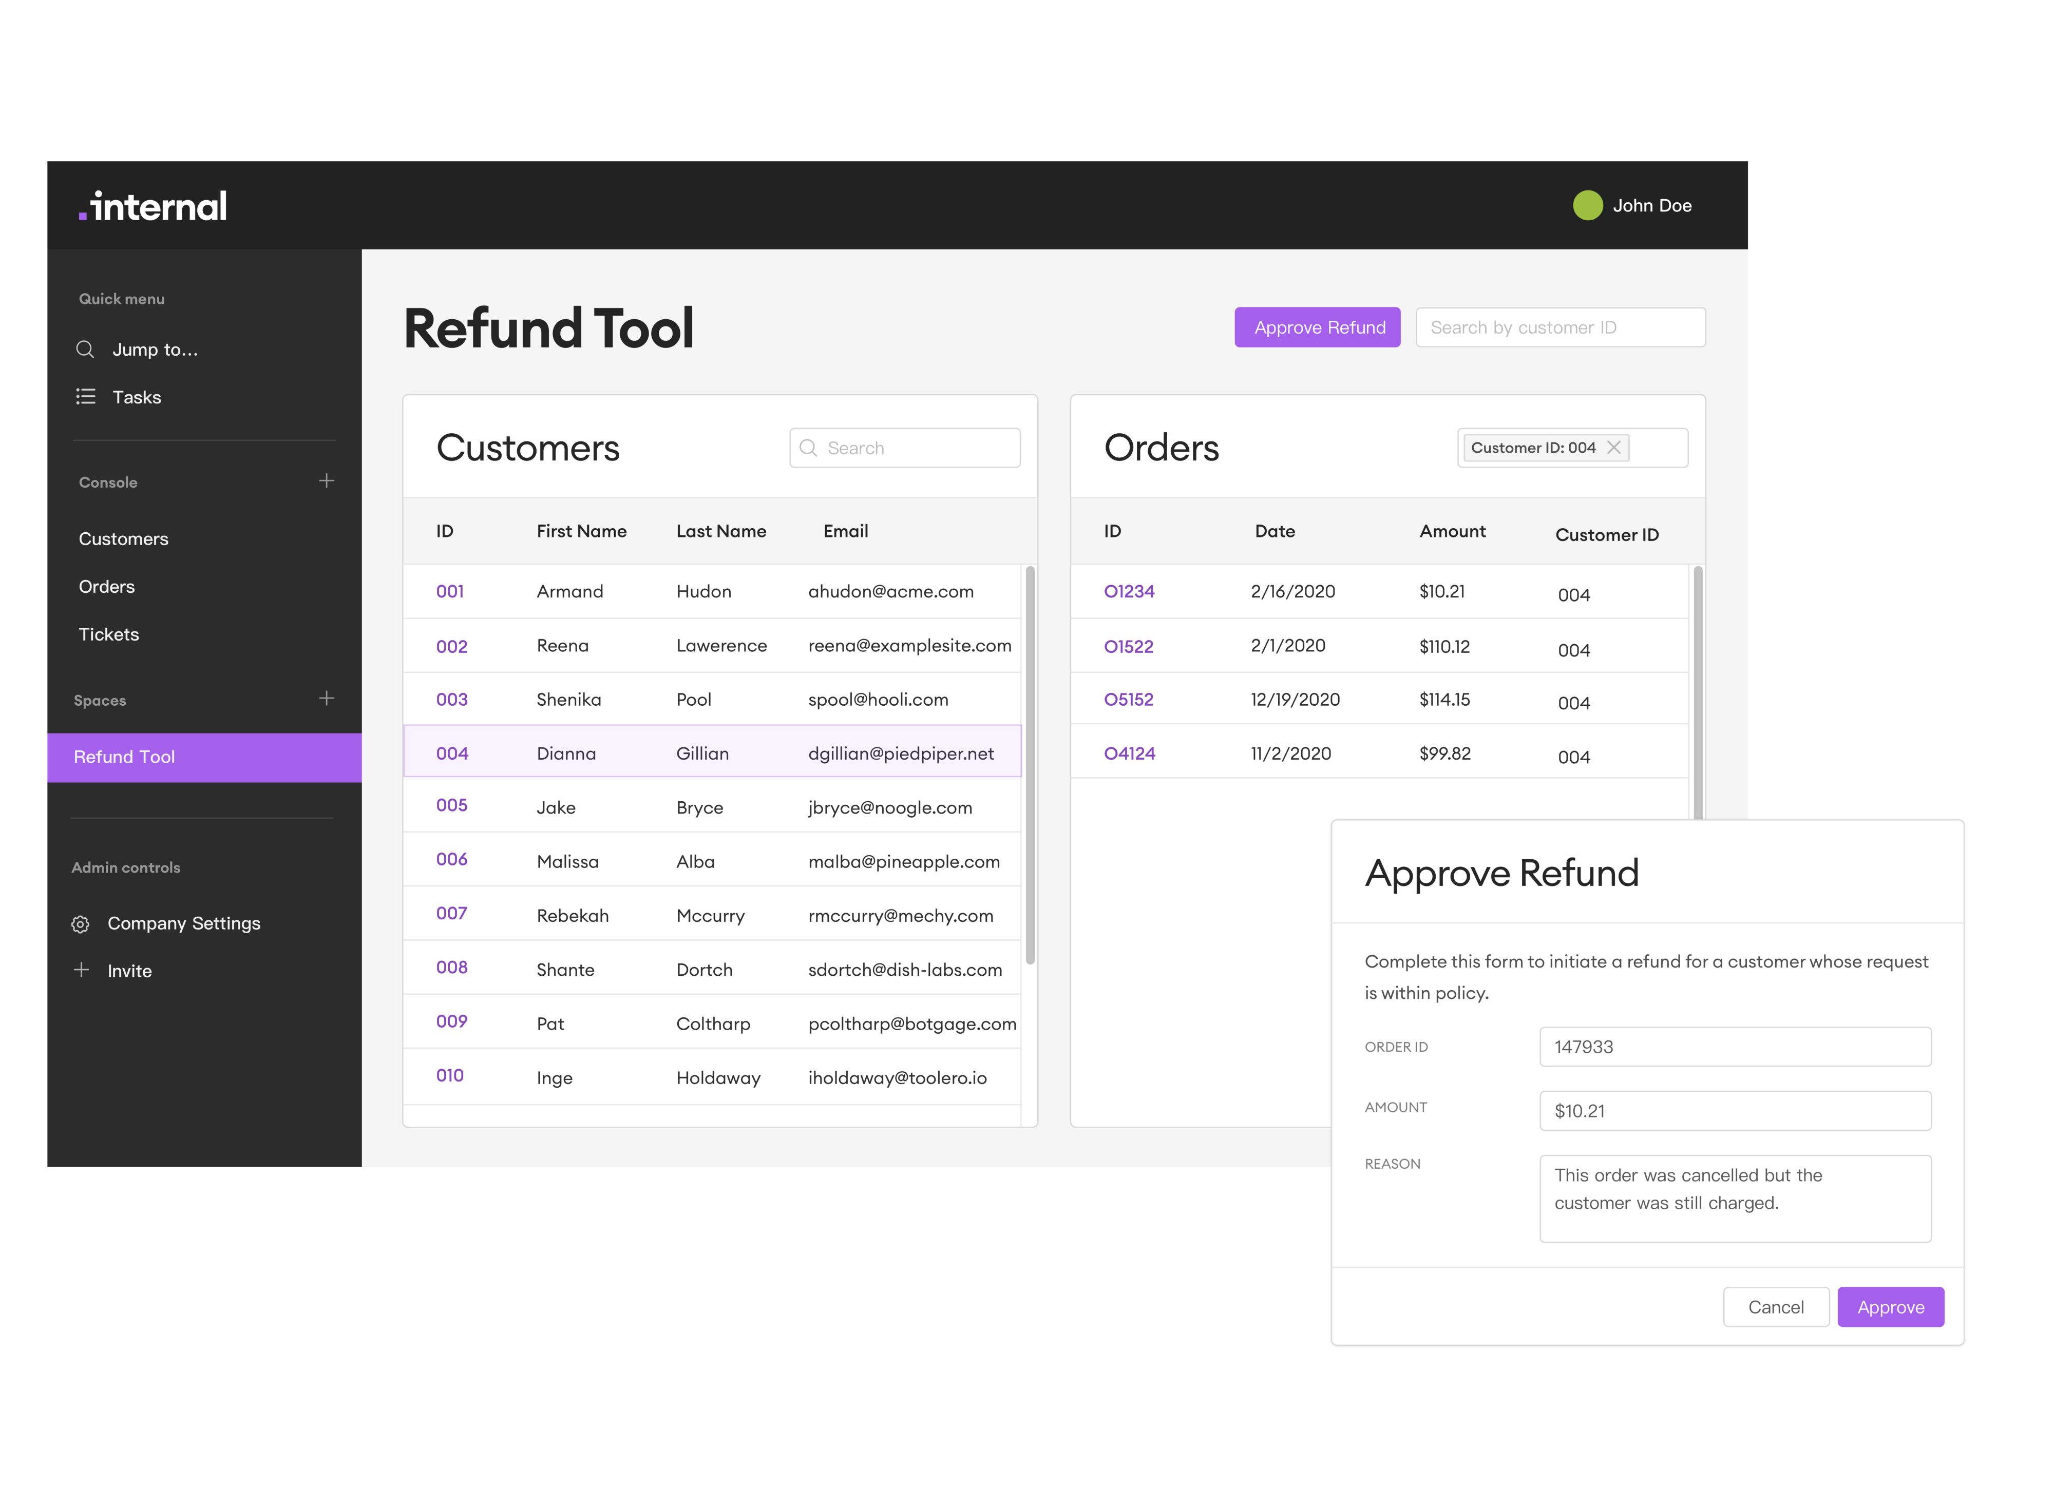This screenshot has height=1507, width=2054.
Task: Open customer ID 007 link
Action: 452,913
